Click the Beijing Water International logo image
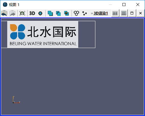Screen dimensions: 145x116 [x=43, y=34]
